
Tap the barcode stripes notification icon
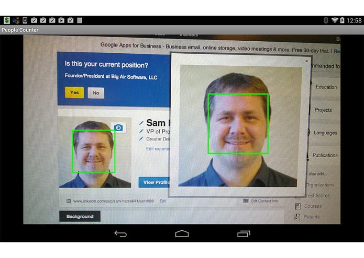(80, 20)
